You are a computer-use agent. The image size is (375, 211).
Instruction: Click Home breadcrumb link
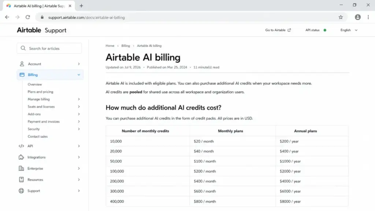110,46
